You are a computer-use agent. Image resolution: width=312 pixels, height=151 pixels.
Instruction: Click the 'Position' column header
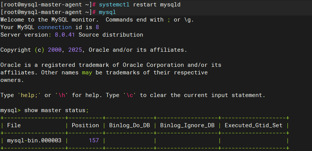coord(85,125)
